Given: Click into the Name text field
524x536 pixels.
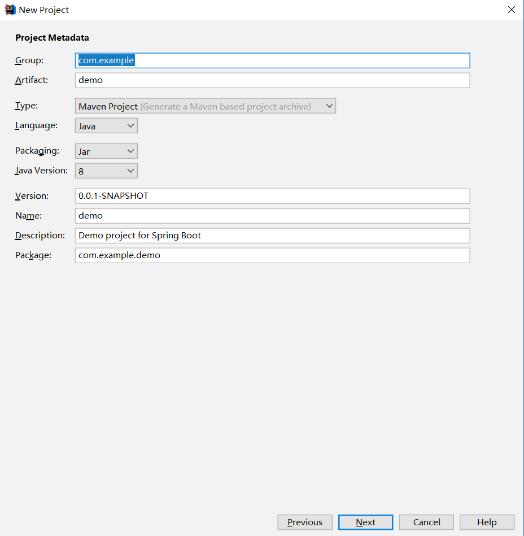Looking at the screenshot, I should (x=272, y=216).
